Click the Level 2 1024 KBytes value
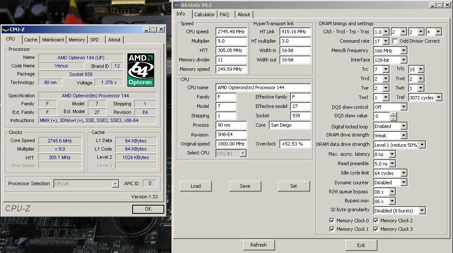This screenshot has width=453, height=253. (136, 157)
